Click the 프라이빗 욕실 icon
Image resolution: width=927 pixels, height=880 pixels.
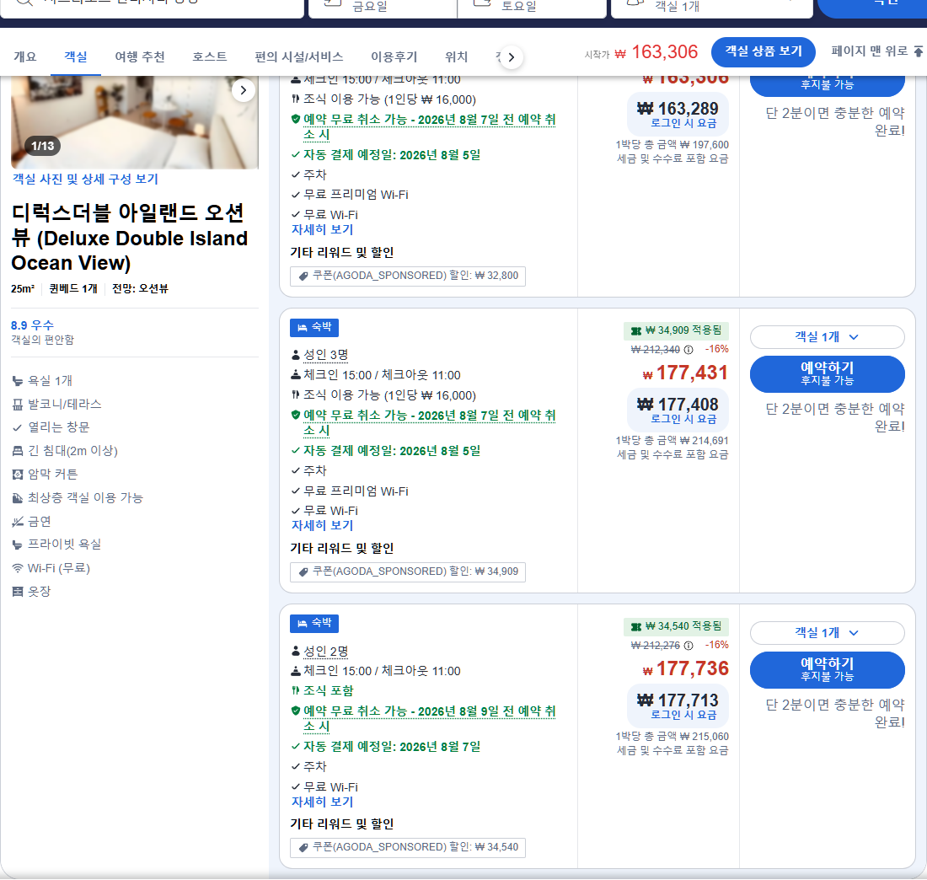coord(18,545)
